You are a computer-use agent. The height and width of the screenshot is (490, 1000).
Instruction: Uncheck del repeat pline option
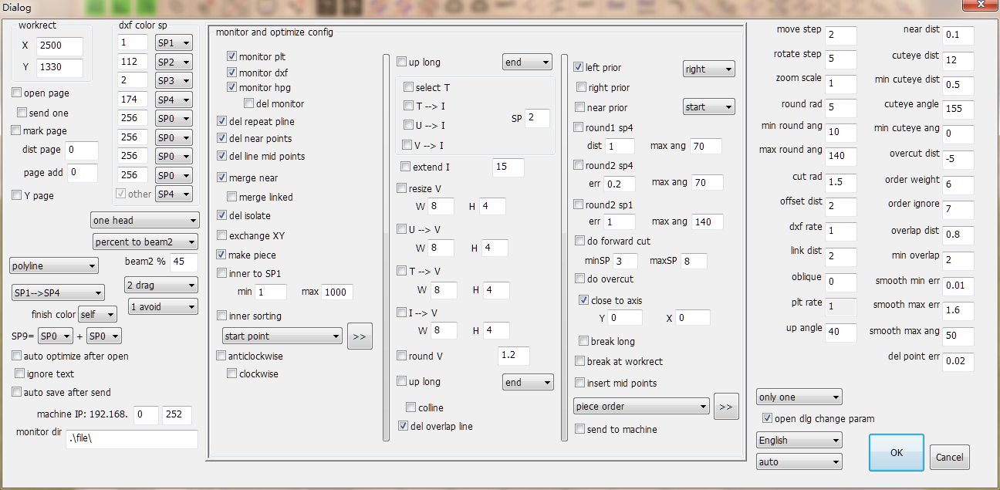pyautogui.click(x=222, y=121)
